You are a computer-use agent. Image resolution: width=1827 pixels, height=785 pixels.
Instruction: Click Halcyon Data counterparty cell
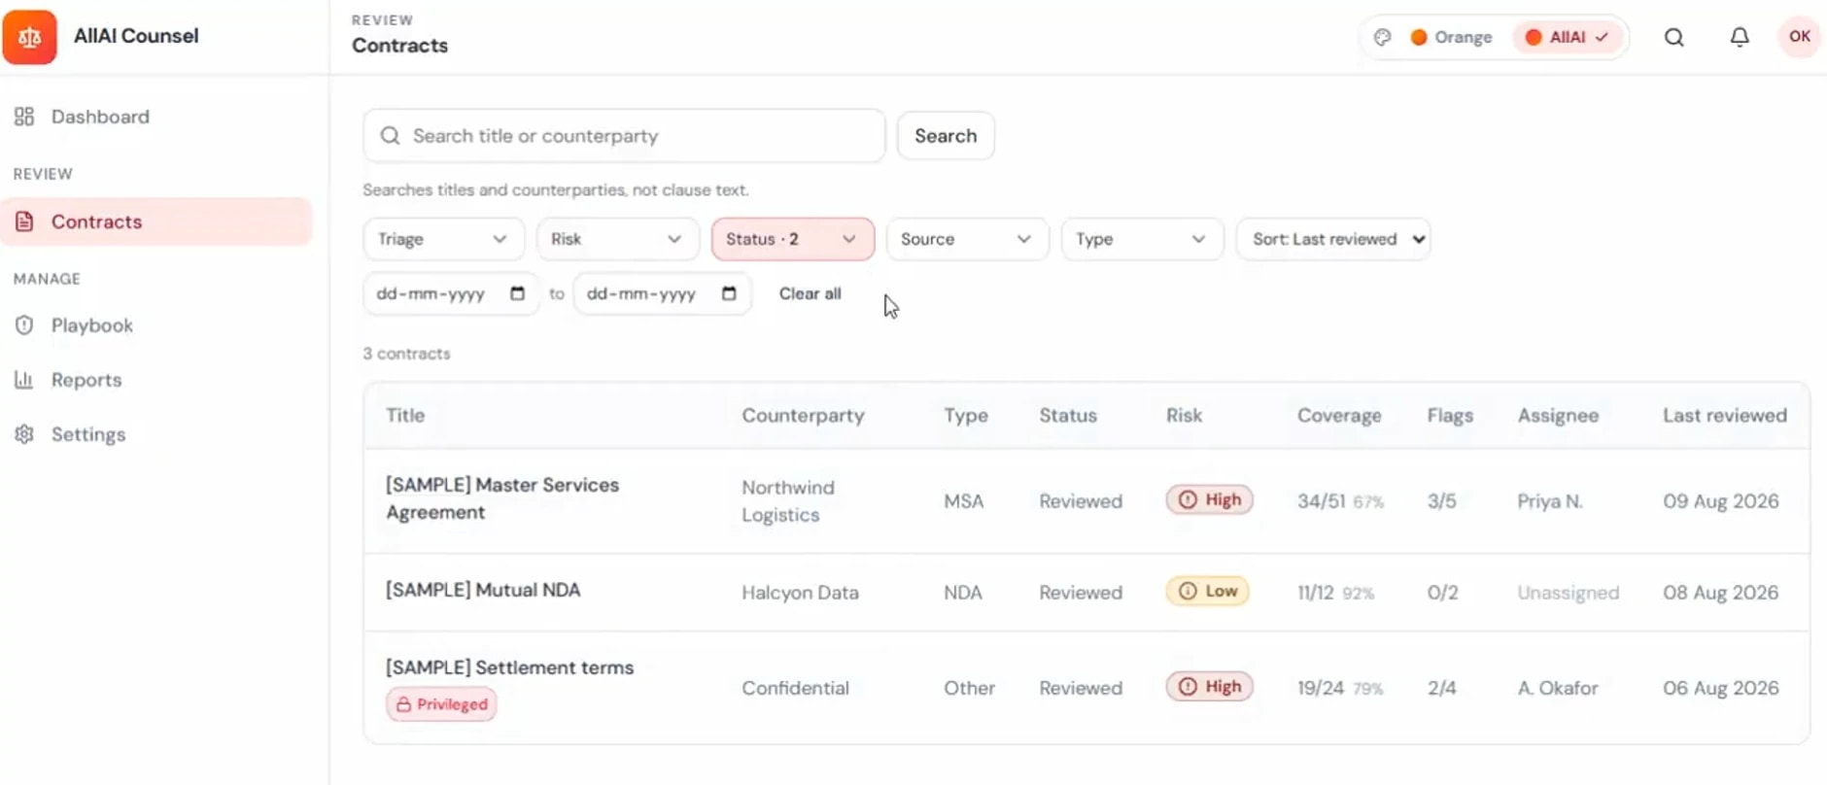tap(800, 593)
